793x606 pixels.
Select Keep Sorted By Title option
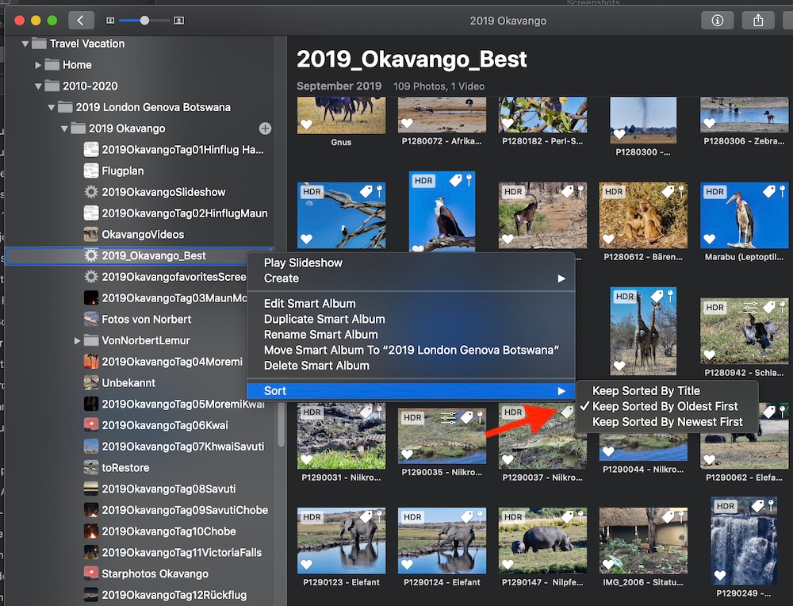click(646, 390)
